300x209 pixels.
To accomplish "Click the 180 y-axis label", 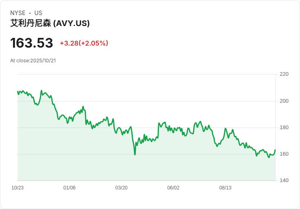I will 284,128.
